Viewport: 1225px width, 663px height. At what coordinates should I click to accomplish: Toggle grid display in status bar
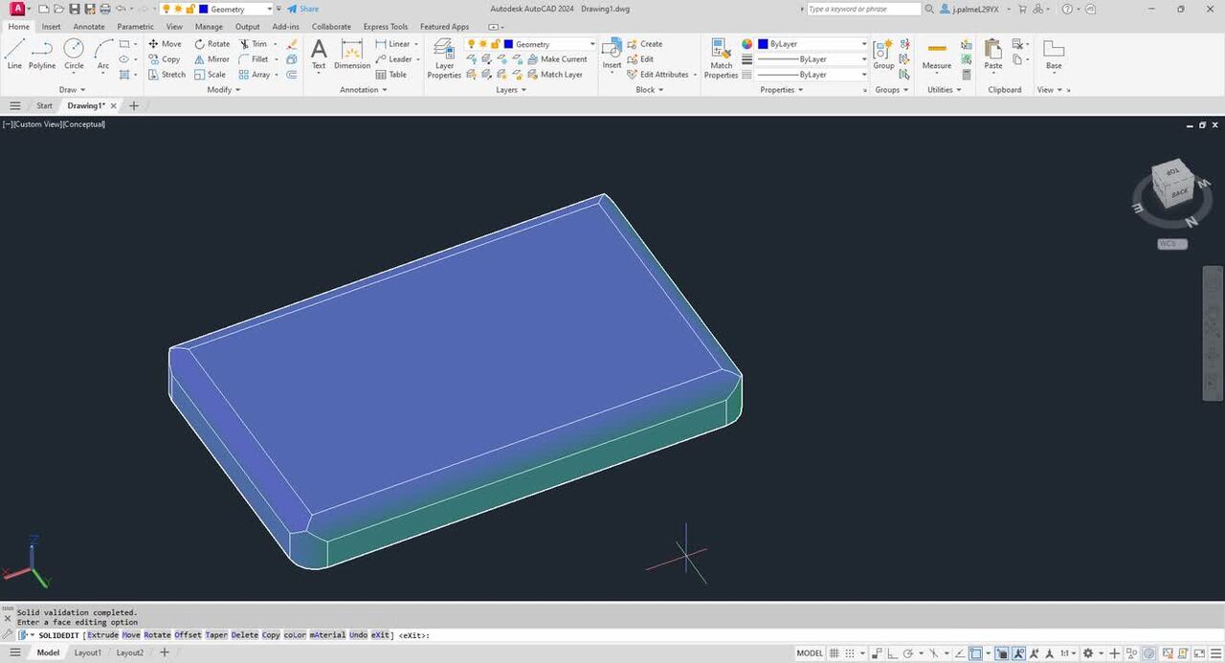click(x=836, y=653)
